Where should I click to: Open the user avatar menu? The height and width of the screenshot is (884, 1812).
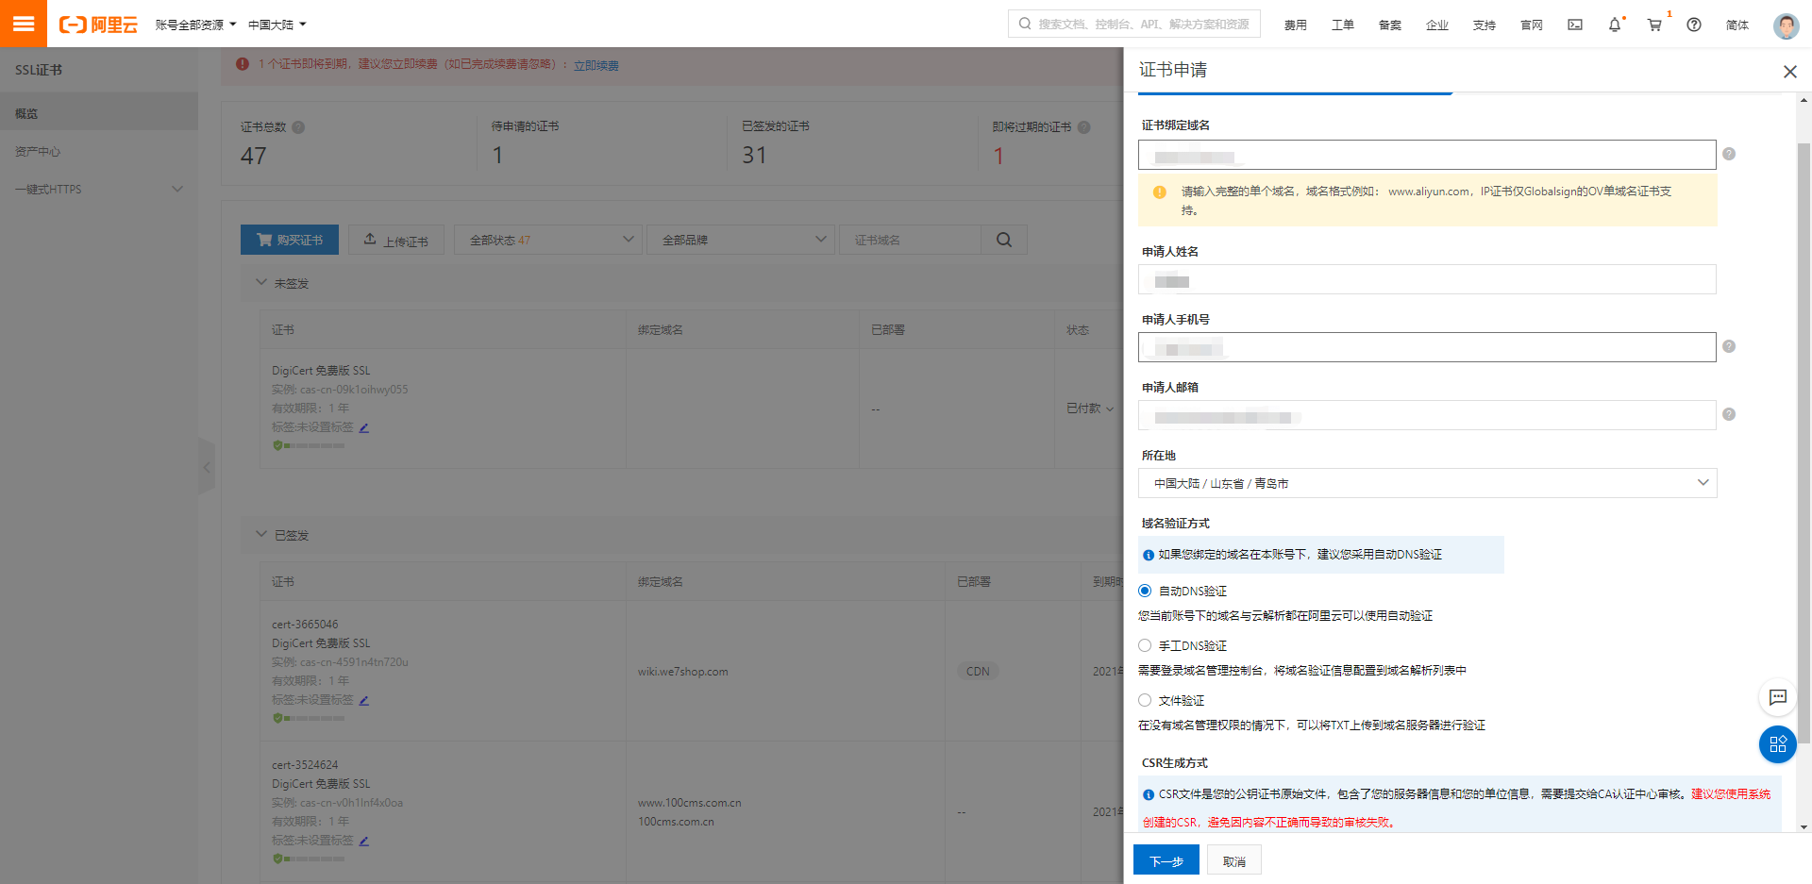click(x=1786, y=25)
